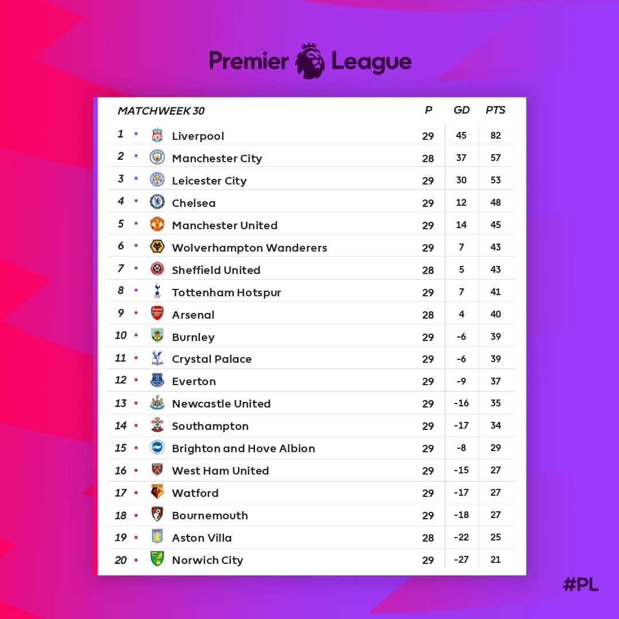Click the PTS column header
This screenshot has height=619, width=619.
pyautogui.click(x=495, y=110)
